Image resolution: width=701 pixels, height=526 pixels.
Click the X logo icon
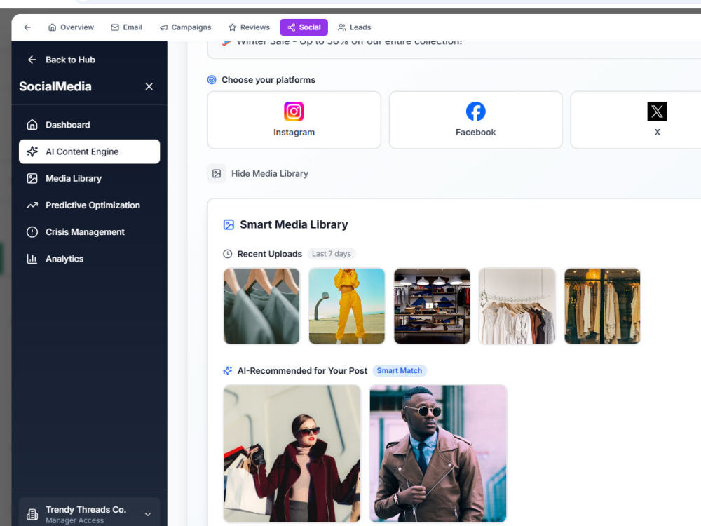pyautogui.click(x=658, y=112)
